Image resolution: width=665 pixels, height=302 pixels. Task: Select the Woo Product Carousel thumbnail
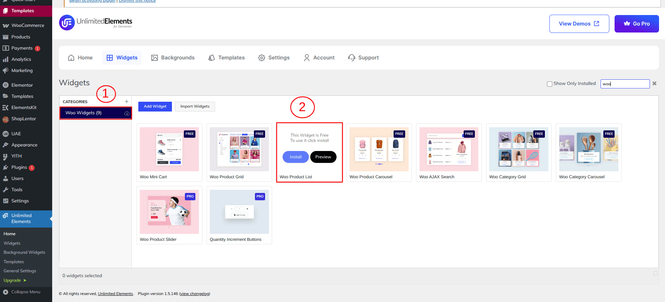click(x=379, y=149)
